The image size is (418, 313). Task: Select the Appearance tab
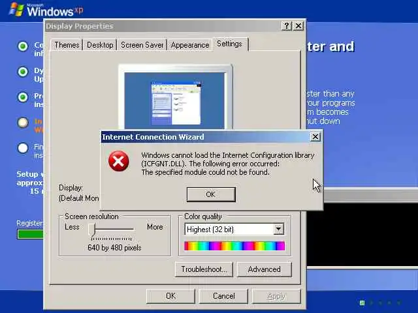[190, 45]
